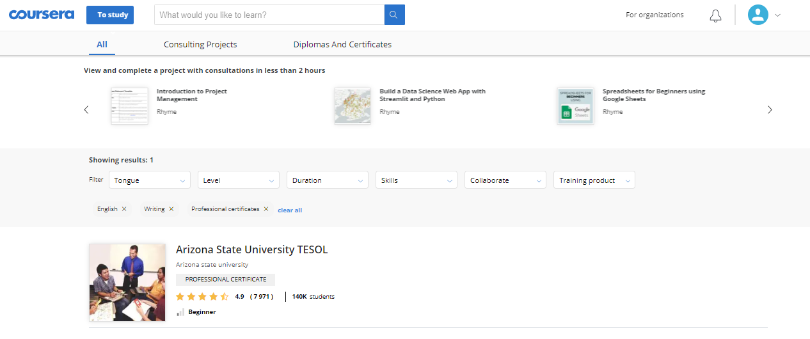Show next projects with right arrow
Screen dimensions: 810x339
tap(770, 109)
